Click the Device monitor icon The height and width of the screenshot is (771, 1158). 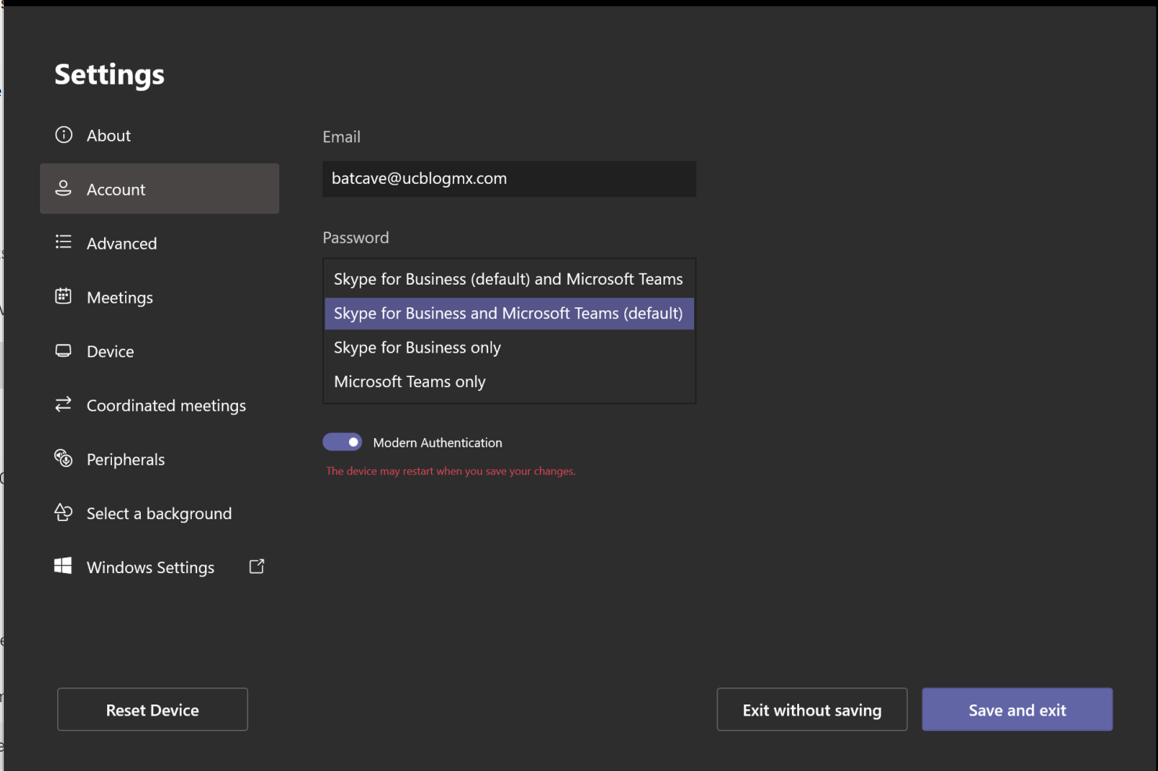click(x=63, y=351)
